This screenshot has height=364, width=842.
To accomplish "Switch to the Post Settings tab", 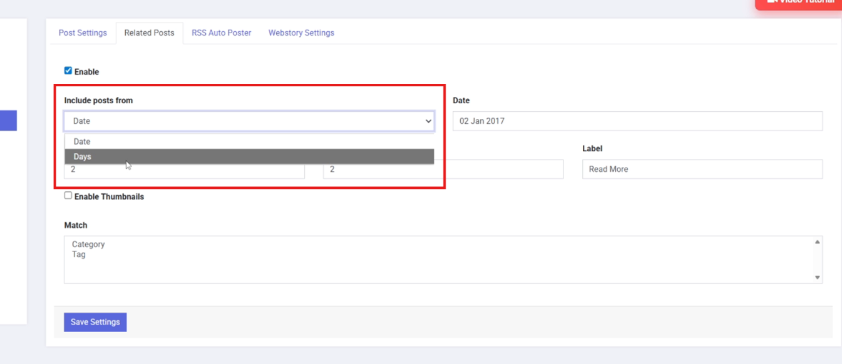I will [83, 33].
